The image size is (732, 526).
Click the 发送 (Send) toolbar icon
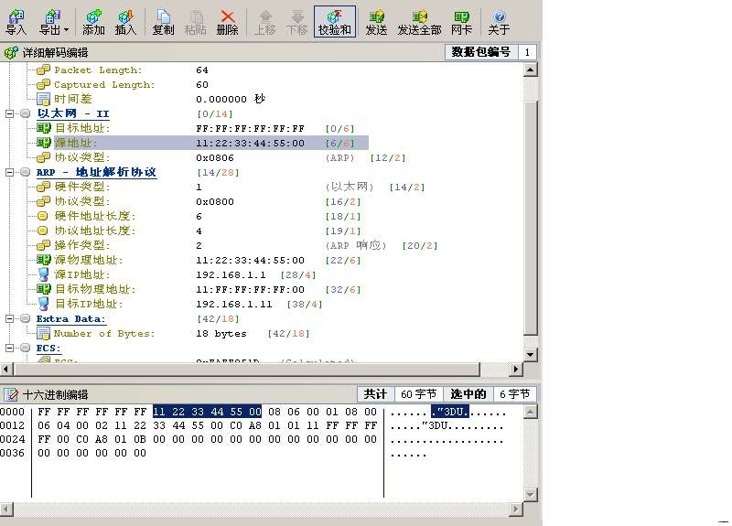click(x=376, y=21)
